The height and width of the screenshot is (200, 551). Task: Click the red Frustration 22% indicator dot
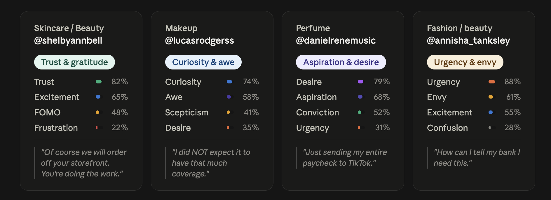(x=97, y=128)
